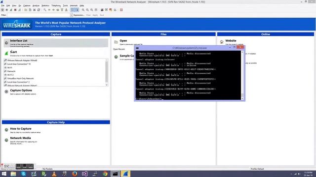
Task: Click the zoom out toolbar icon
Action: 87,10
